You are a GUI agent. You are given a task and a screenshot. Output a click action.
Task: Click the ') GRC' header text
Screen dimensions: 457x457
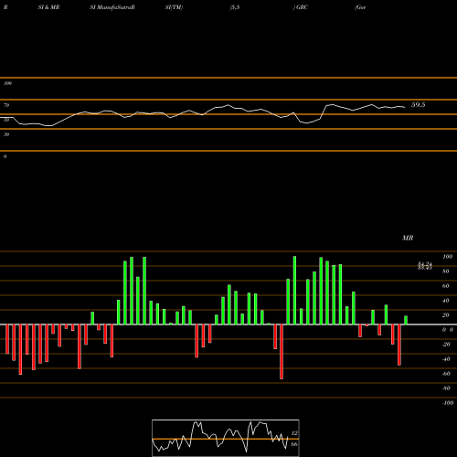tap(301, 7)
